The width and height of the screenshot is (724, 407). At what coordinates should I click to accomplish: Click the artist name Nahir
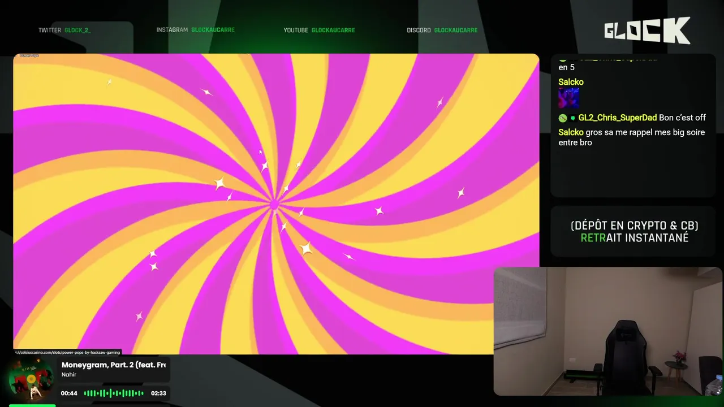69,375
